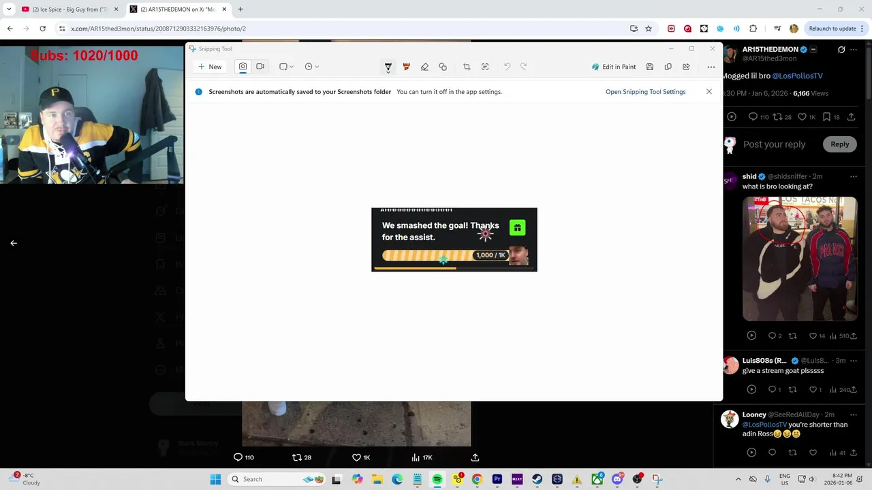Go to previous photo with left arrow
Viewport: 872px width, 490px height.
click(14, 243)
